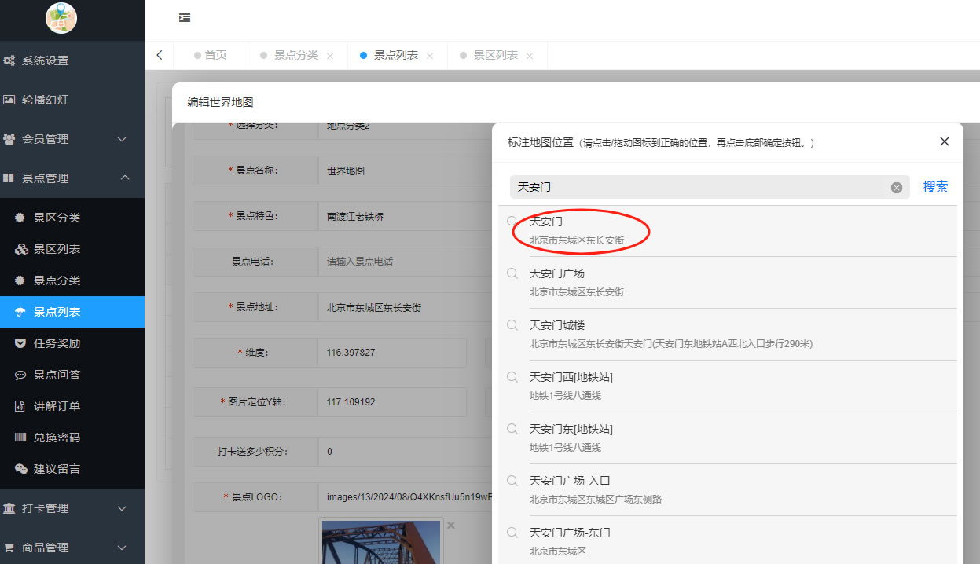
Task: Close the map location dialog
Action: (x=944, y=141)
